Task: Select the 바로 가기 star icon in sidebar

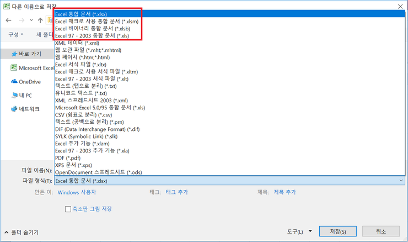Action: pyautogui.click(x=14, y=54)
